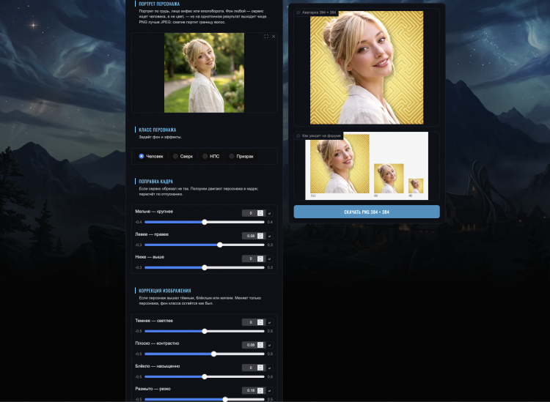Expand the uploaded portrait to fullscreen
Viewport: 550px width, 402px height.
point(266,37)
